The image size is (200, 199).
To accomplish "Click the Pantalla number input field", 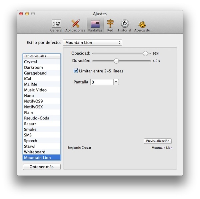I will point(102,82).
